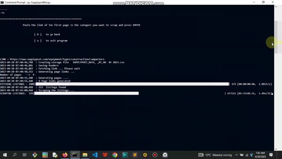
Task: Open Windows notification center
Action: pos(271,155)
